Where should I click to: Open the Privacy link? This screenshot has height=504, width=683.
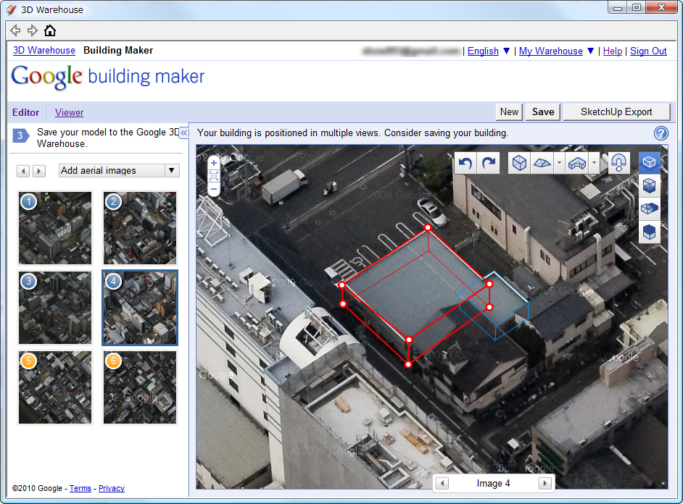(112, 488)
